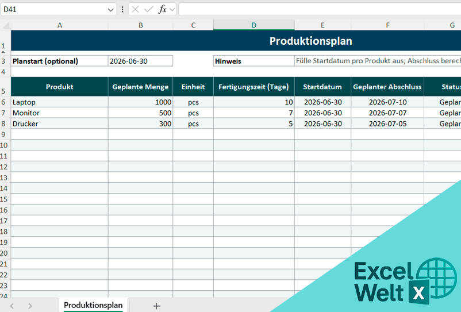Select column E header

(x=322, y=25)
